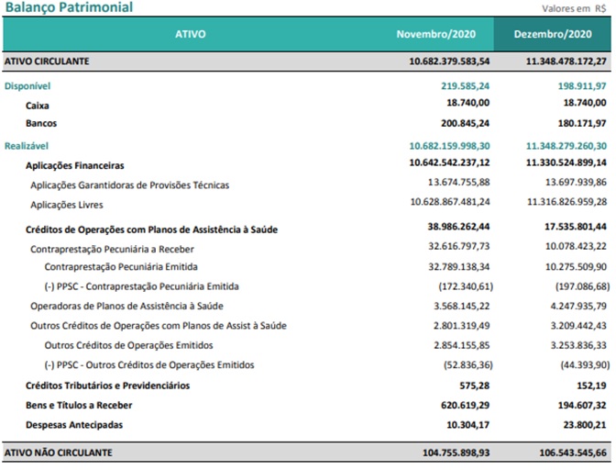
Task: Click 'Operadoras de Planos de Assistência à Saúde'
Action: coord(126,307)
